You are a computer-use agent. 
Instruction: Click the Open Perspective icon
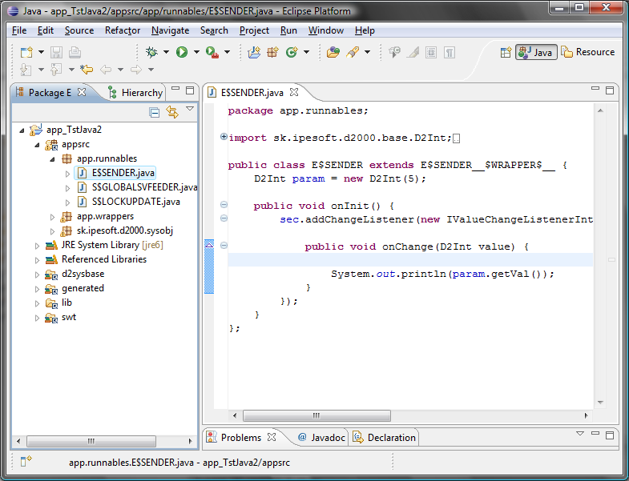[506, 52]
